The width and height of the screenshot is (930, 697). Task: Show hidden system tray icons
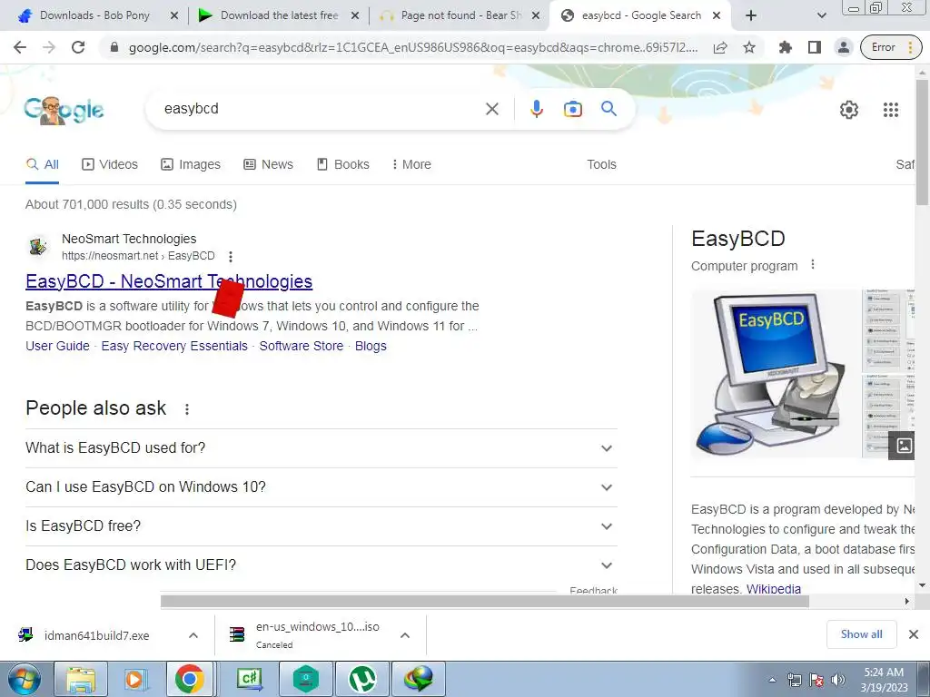click(x=772, y=680)
